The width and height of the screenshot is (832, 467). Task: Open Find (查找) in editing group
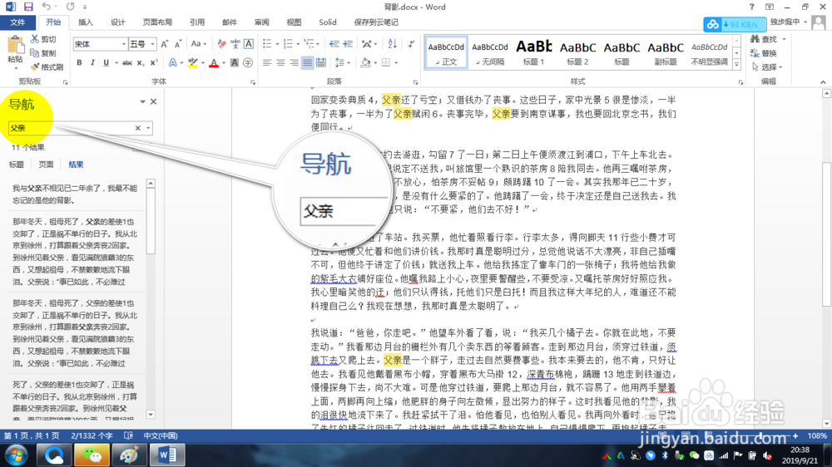(x=764, y=39)
